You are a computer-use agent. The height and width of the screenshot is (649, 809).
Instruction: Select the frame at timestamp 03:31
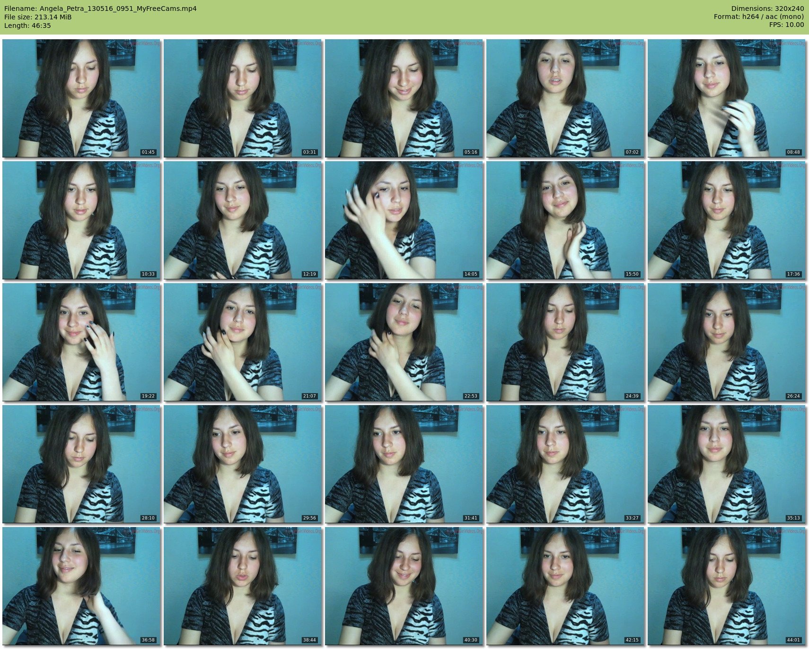243,98
